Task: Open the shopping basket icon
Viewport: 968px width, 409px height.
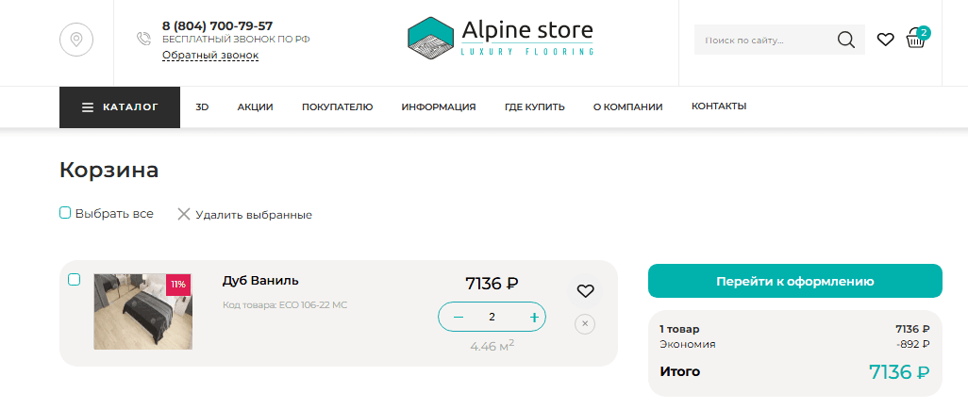Action: 915,39
